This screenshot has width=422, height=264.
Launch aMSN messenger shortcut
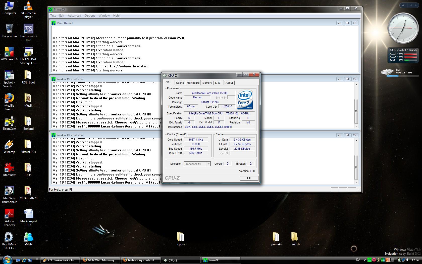pos(28,239)
